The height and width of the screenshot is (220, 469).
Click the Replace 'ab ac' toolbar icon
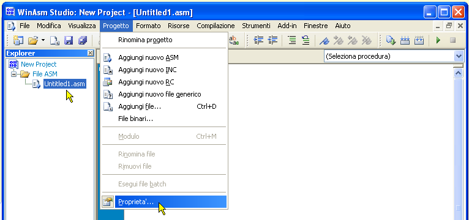pos(234,40)
